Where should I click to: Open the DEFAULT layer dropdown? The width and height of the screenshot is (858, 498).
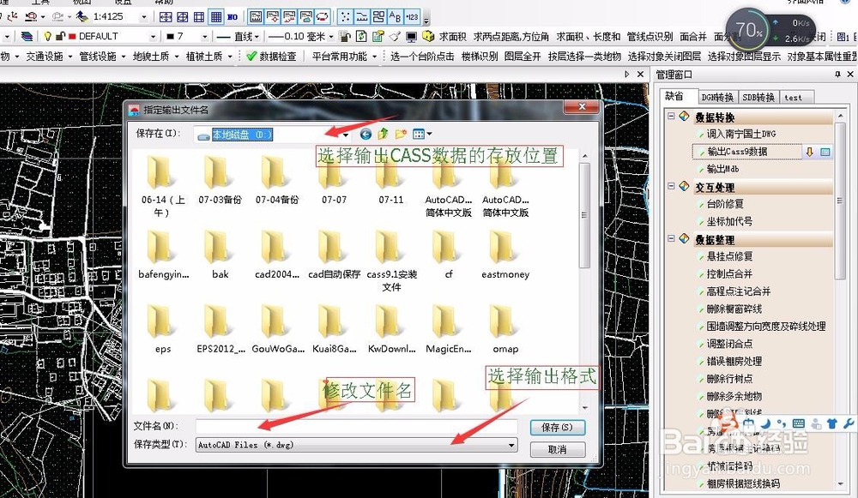pos(152,36)
